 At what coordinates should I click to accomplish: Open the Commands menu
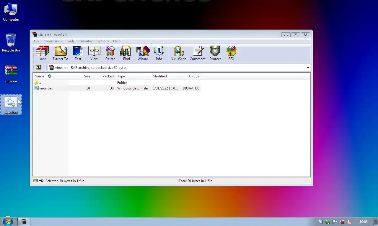(53, 41)
